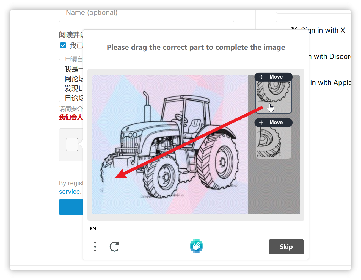This screenshot has width=361, height=280.
Task: Click the four-arrow move icon in the first badge
Action: [x=261, y=77]
